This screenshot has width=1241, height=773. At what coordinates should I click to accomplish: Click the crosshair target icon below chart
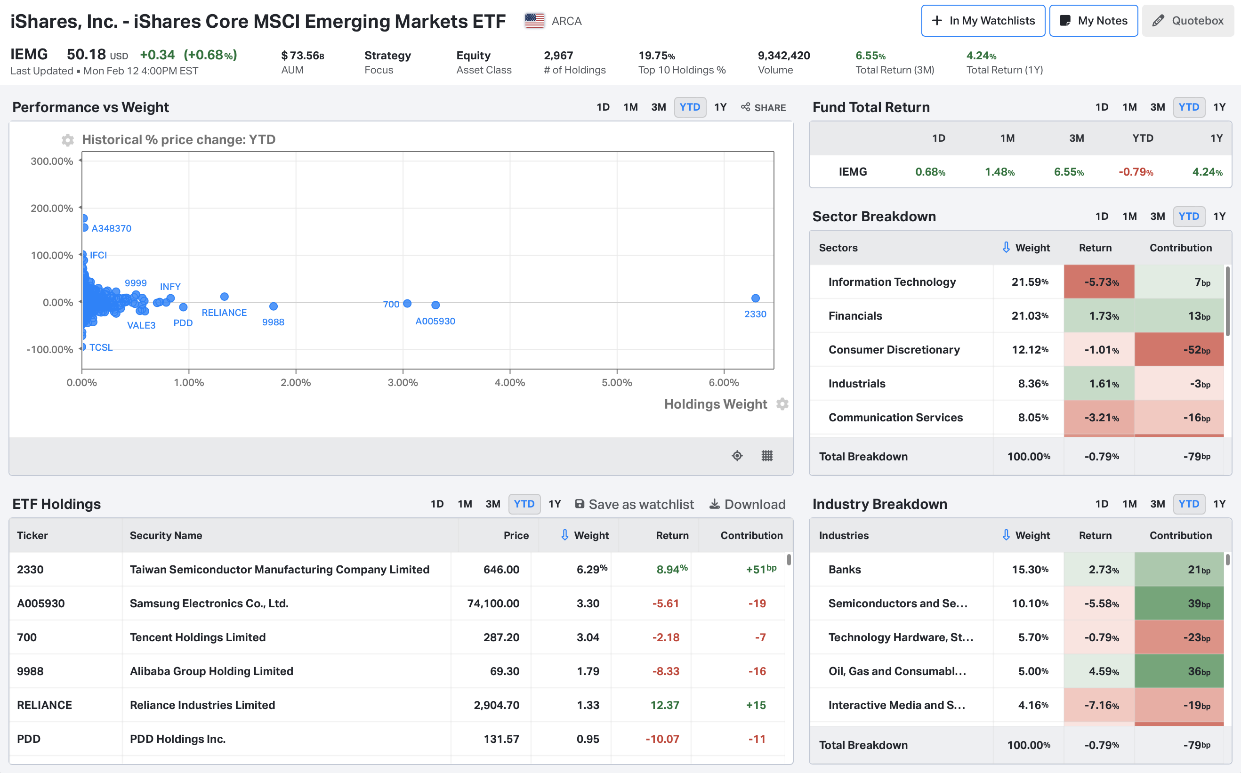[x=737, y=456]
